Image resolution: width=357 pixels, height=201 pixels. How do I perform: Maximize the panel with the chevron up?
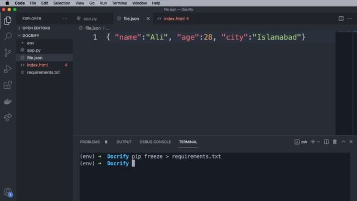tap(344, 142)
